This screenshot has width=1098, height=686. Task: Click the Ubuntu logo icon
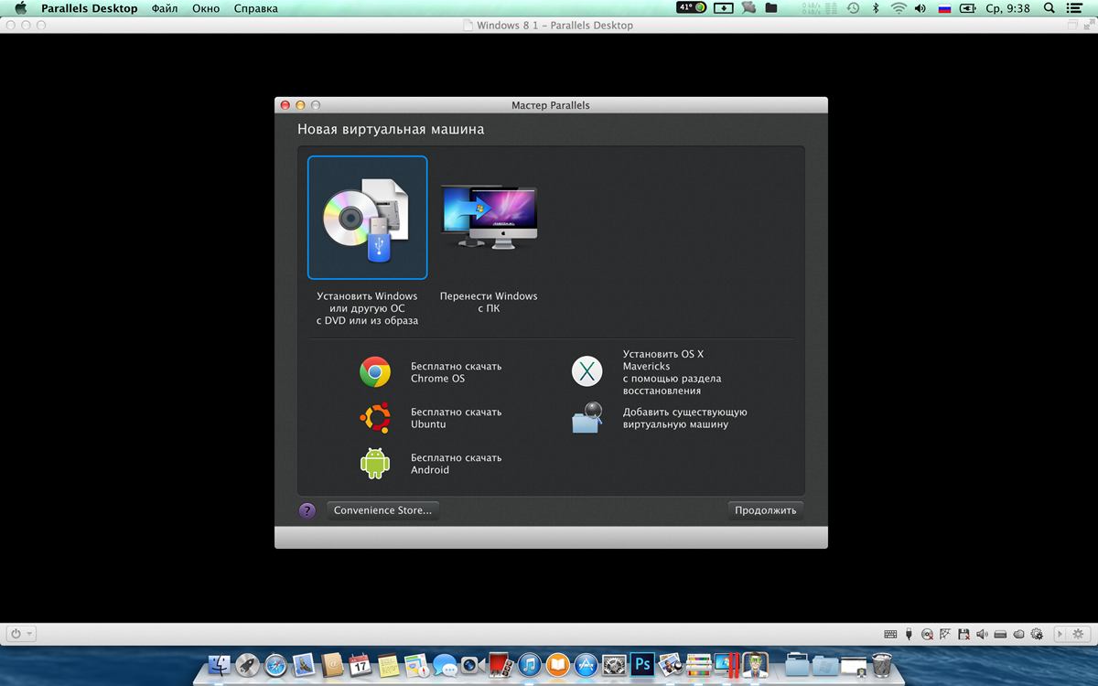click(375, 418)
